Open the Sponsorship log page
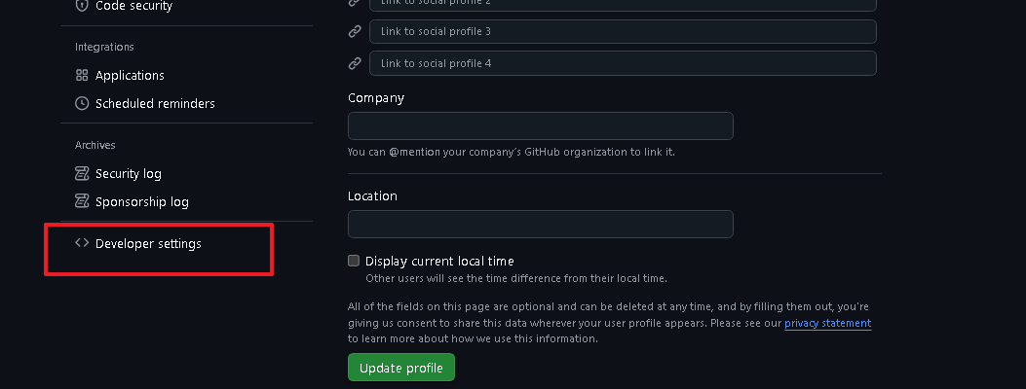 pos(142,201)
